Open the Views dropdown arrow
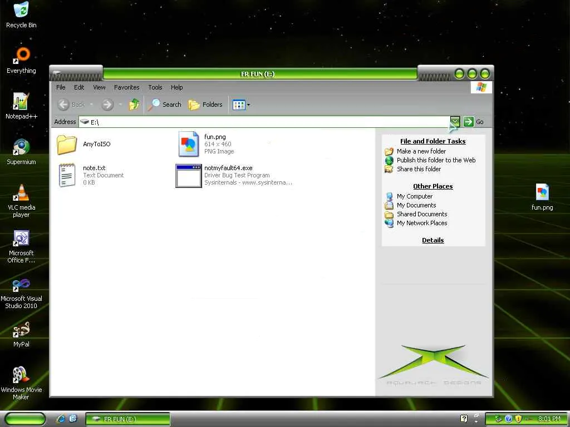This screenshot has width=570, height=427. coord(249,105)
